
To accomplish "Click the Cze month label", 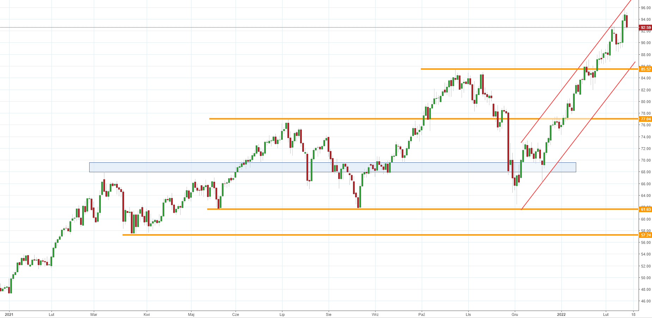I will point(236,314).
